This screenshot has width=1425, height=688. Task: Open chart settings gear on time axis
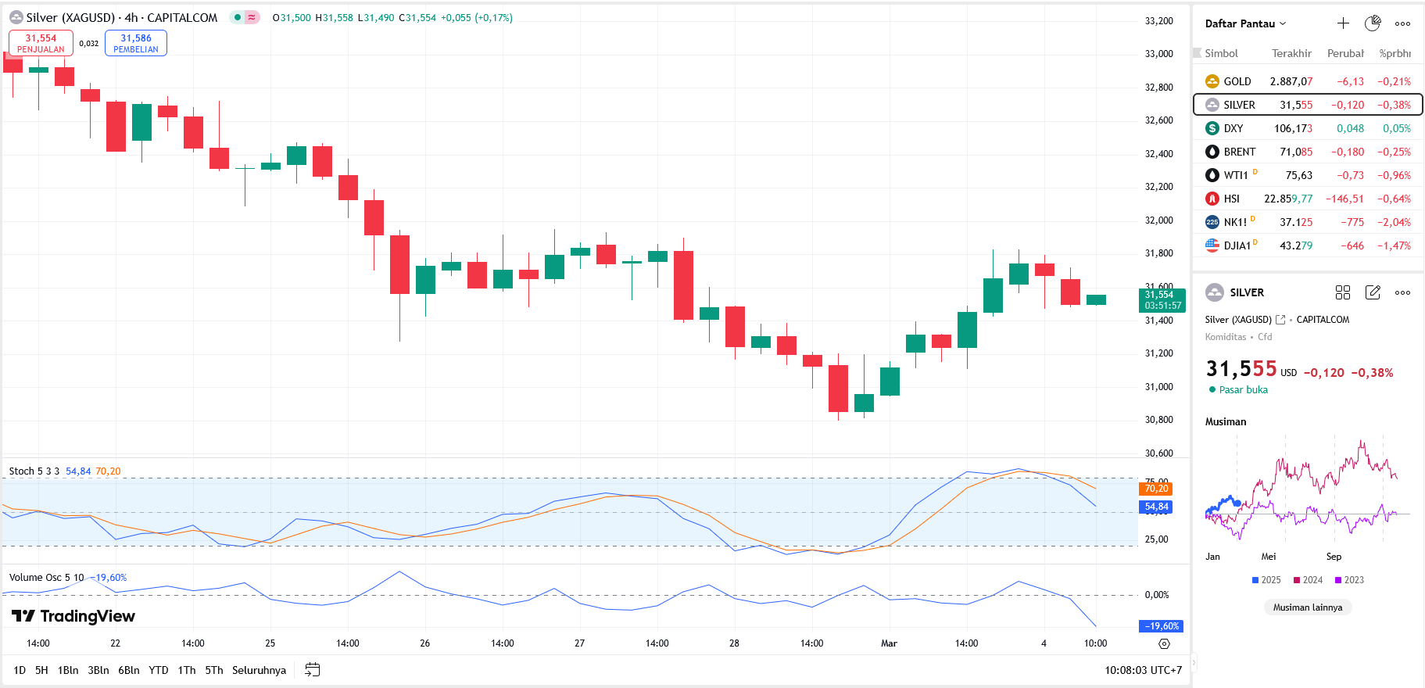(1164, 643)
